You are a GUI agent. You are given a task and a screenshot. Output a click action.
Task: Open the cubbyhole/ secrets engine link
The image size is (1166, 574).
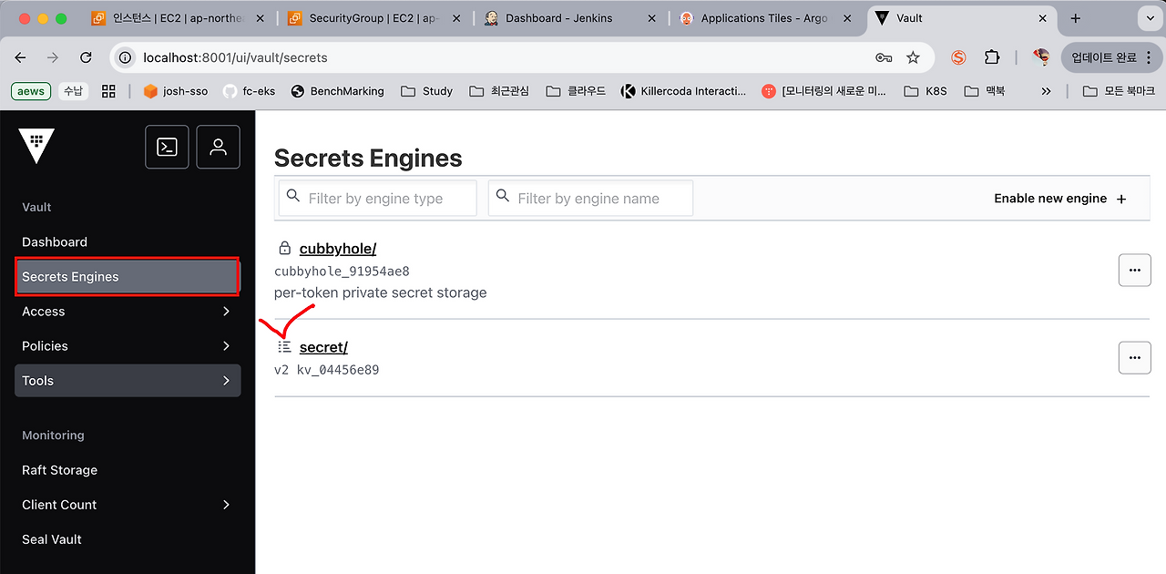pyautogui.click(x=338, y=249)
